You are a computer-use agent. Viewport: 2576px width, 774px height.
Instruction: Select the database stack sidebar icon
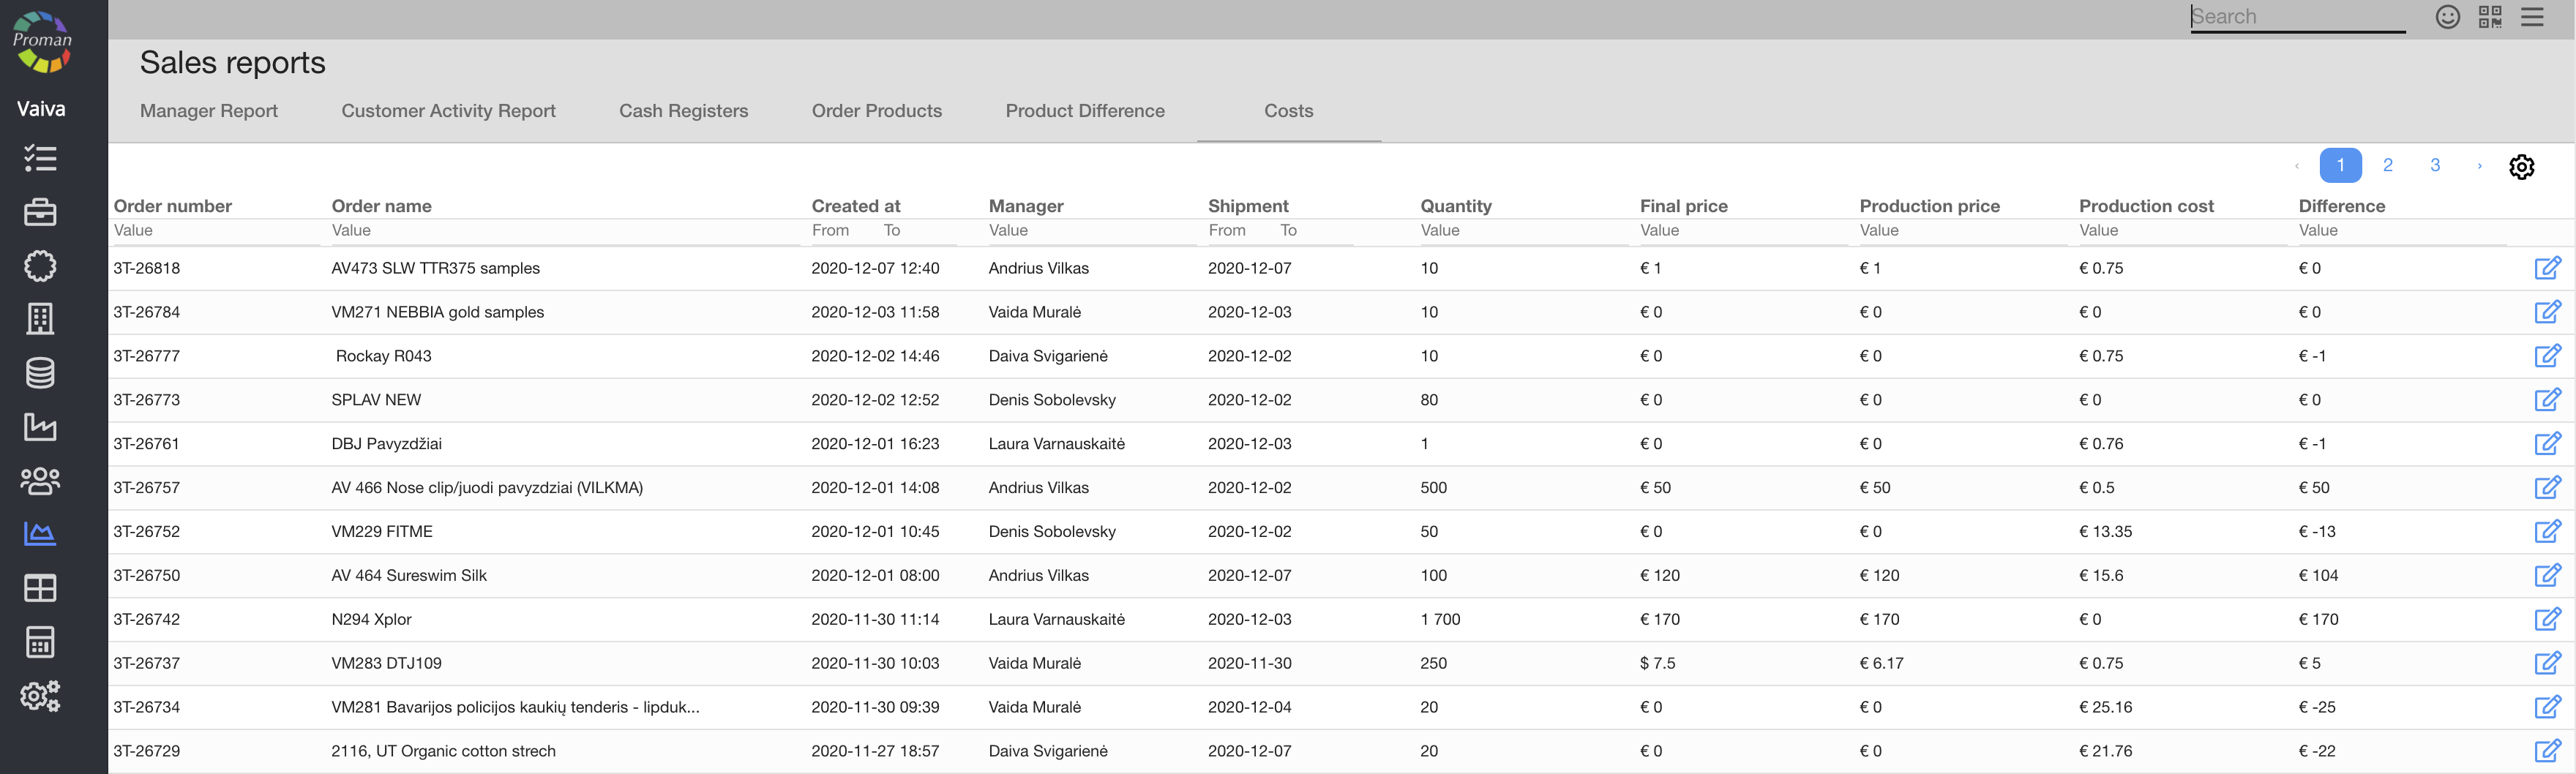[40, 373]
